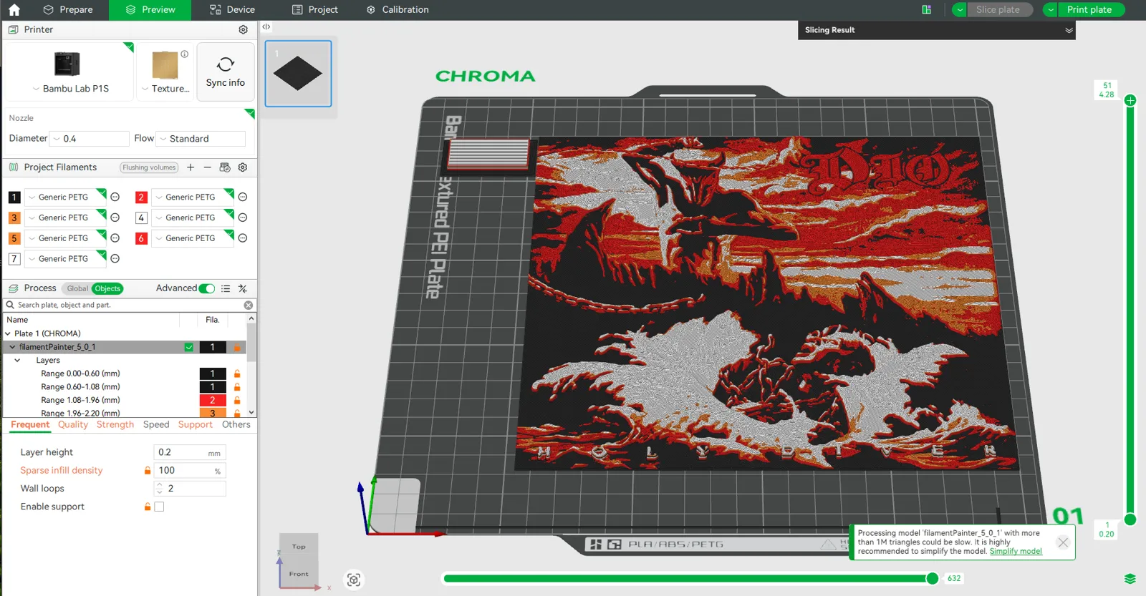The height and width of the screenshot is (596, 1146).
Task: Collapse the Layers tree node
Action: (x=17, y=361)
